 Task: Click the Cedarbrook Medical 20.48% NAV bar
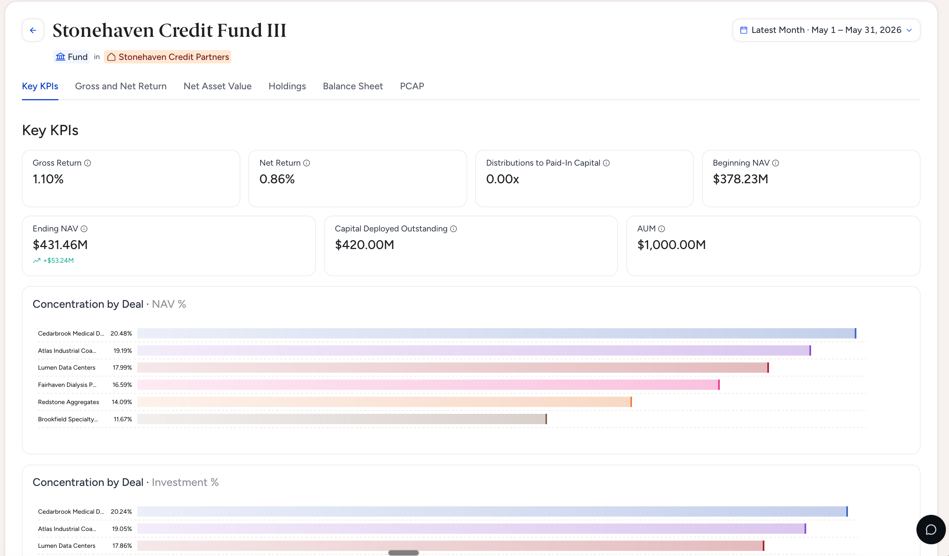click(496, 333)
